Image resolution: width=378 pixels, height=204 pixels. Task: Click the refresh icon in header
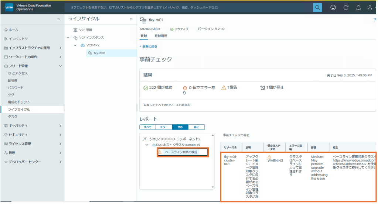346,7
